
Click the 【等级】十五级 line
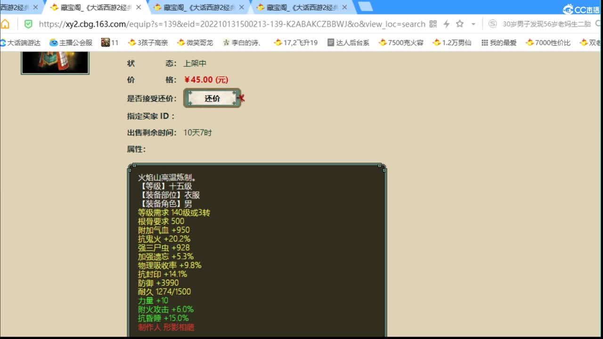[165, 186]
